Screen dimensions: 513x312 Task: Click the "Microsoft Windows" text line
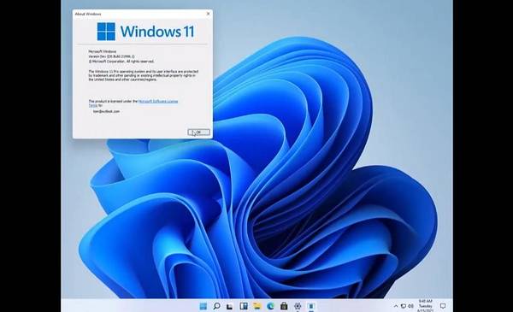102,51
